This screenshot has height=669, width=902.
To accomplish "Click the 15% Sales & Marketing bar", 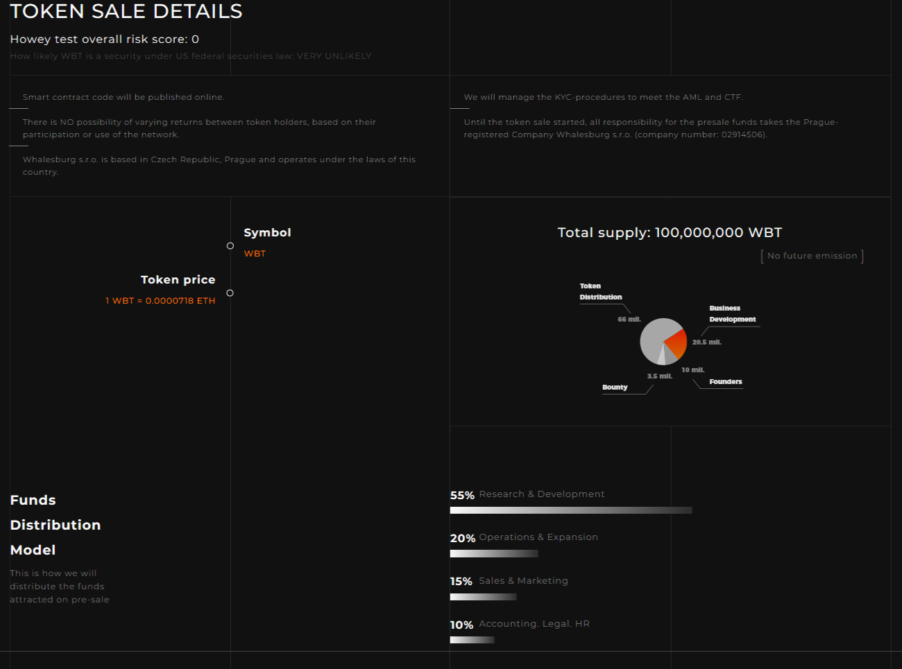I will pos(483,597).
